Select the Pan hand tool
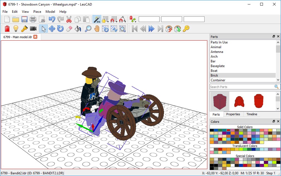This screenshot has height=176, width=281. 97,29
